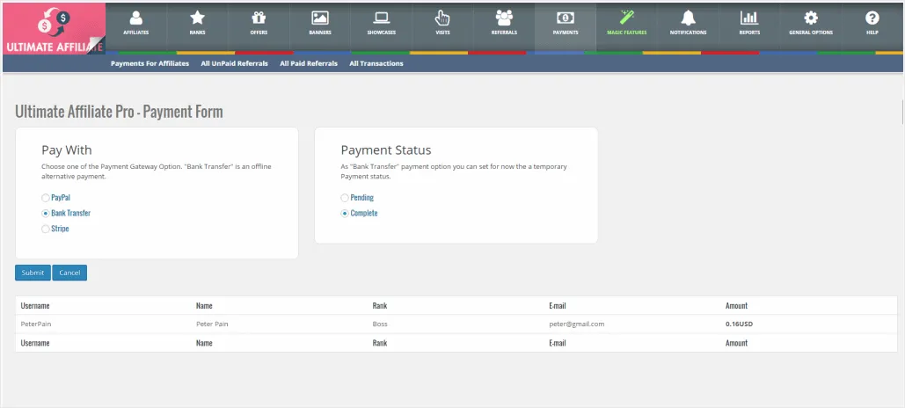Click the name Peter Pain cell

pyautogui.click(x=212, y=324)
